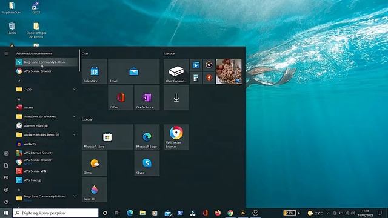This screenshot has width=388, height=218.
Task: Open PowerShell from the taskbar
Action: tap(180, 213)
